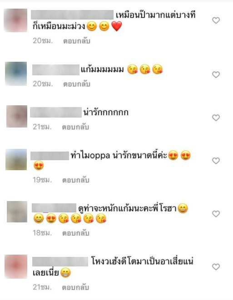Like the comment about looking like ป๊า

click(216, 20)
